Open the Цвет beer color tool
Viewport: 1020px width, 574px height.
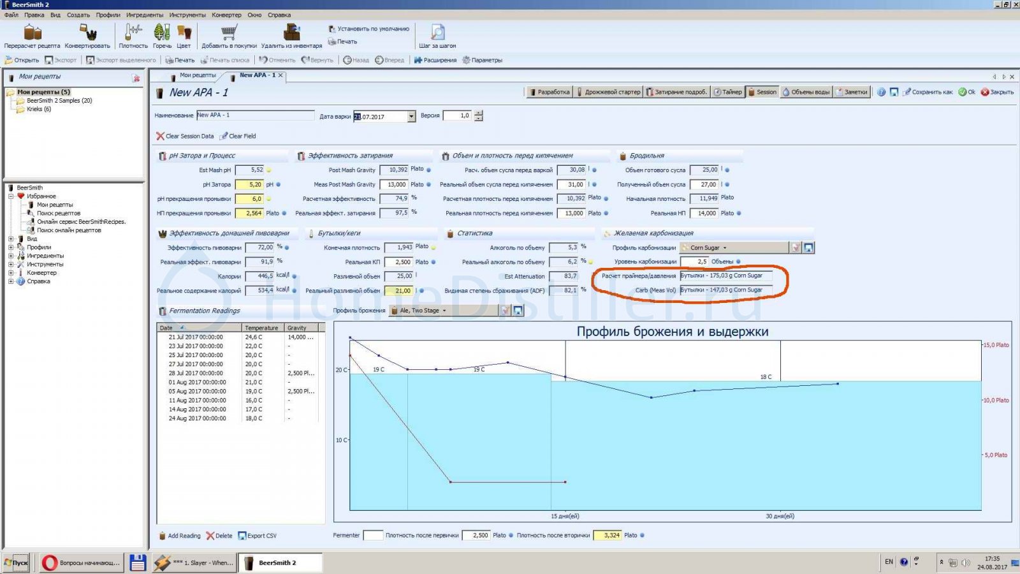[184, 36]
